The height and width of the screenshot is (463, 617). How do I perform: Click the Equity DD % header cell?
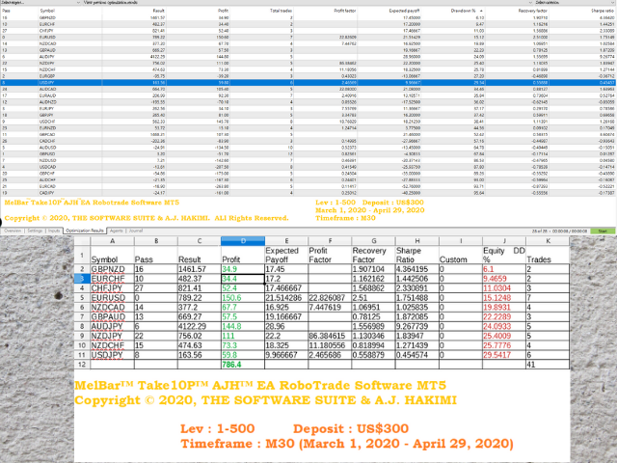[504, 255]
